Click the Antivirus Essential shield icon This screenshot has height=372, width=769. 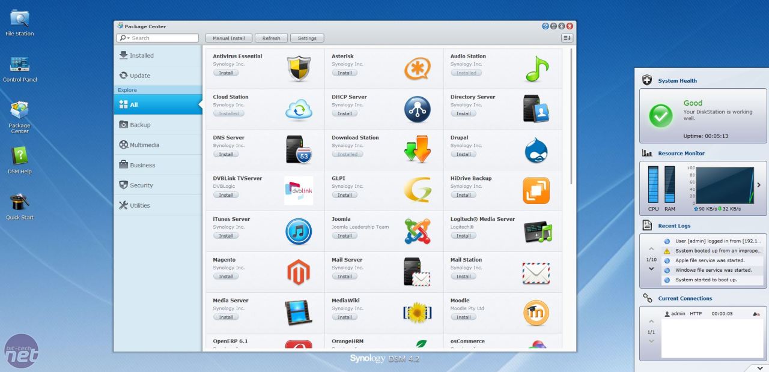pyautogui.click(x=299, y=68)
